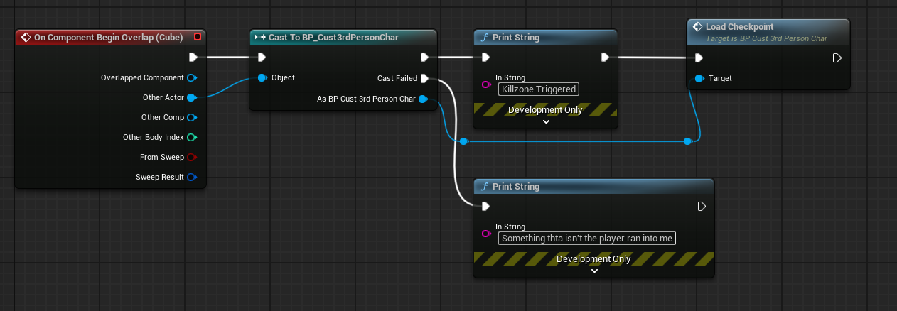Click the As BP Cust 3rd Person Char pin
Image resolution: width=897 pixels, height=311 pixels.
[423, 99]
